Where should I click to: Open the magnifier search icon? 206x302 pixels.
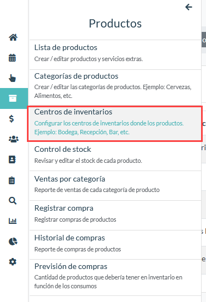(13, 201)
